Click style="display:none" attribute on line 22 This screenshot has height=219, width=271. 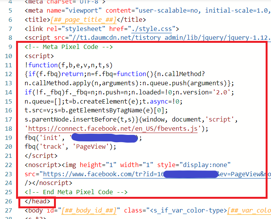(x=194, y=165)
